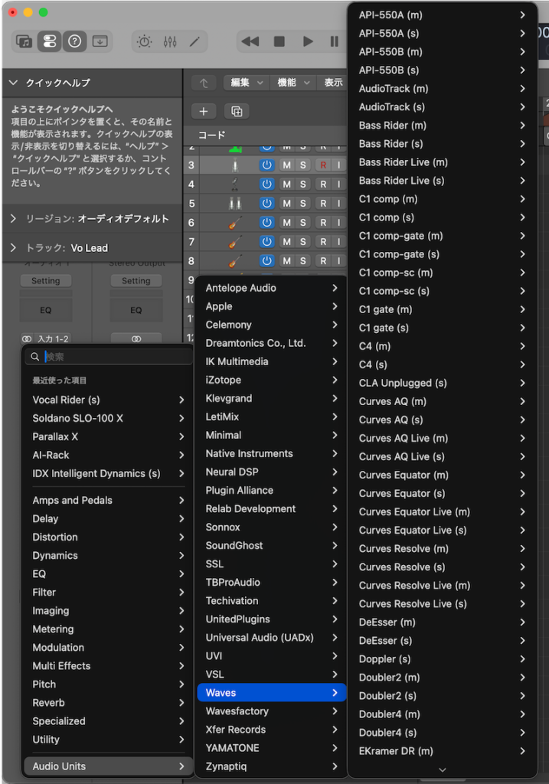Select Vocal Rider (s) recent item
549x784 pixels.
[x=108, y=400]
